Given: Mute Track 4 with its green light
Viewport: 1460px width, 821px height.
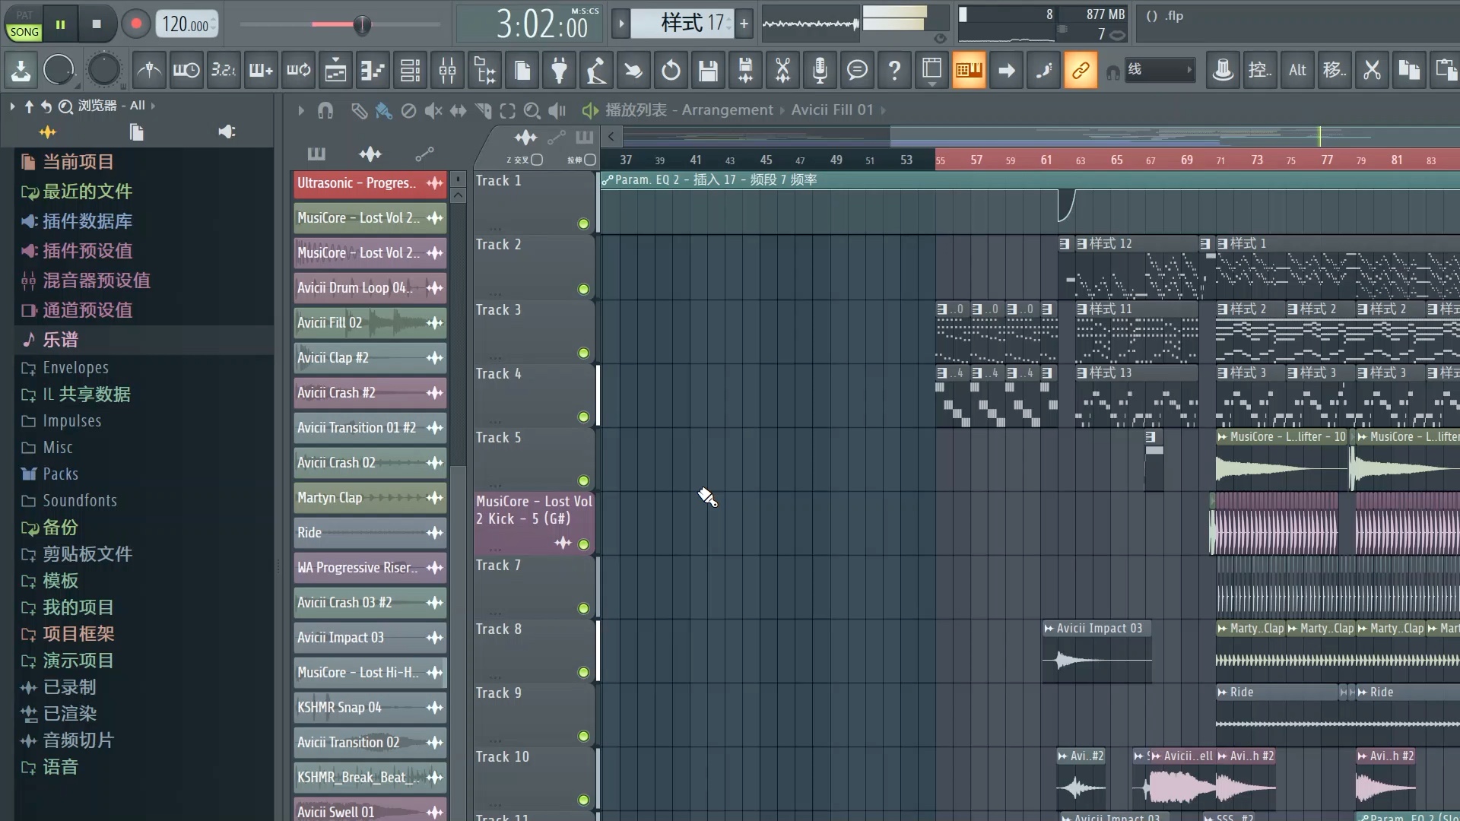Looking at the screenshot, I should tap(583, 417).
